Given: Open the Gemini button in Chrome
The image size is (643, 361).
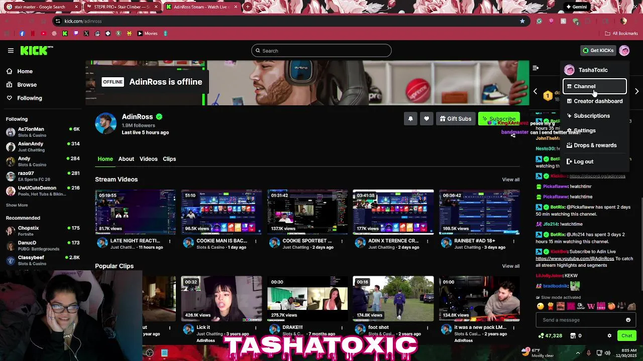Looking at the screenshot, I should tap(576, 7).
